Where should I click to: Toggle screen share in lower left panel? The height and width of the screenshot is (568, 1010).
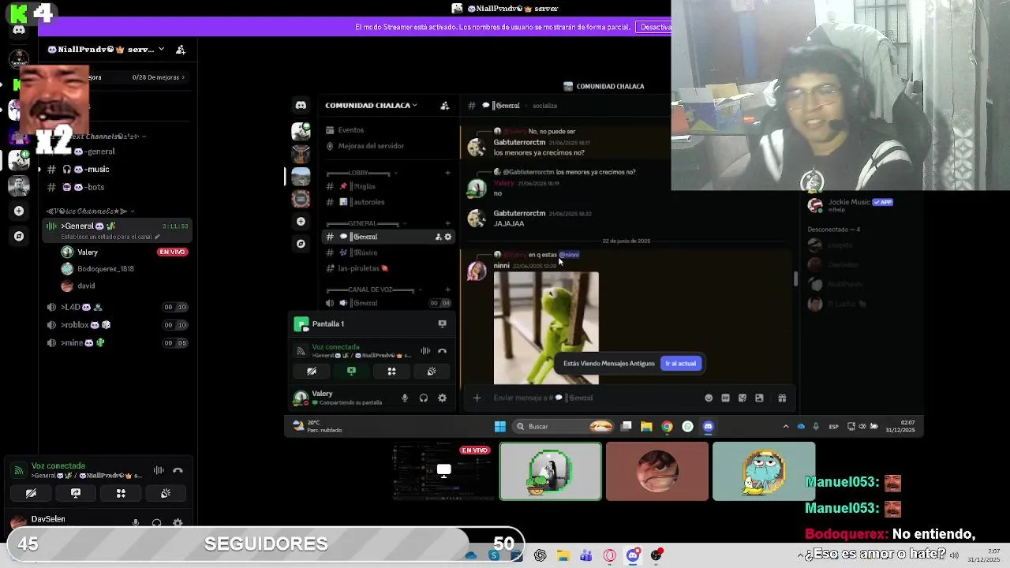pos(76,493)
